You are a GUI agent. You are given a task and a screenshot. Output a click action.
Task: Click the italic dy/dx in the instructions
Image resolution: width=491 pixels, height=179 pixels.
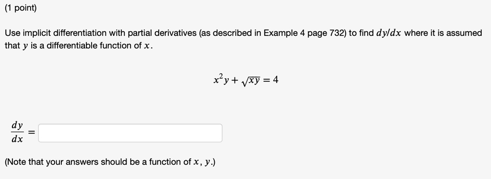388,33
